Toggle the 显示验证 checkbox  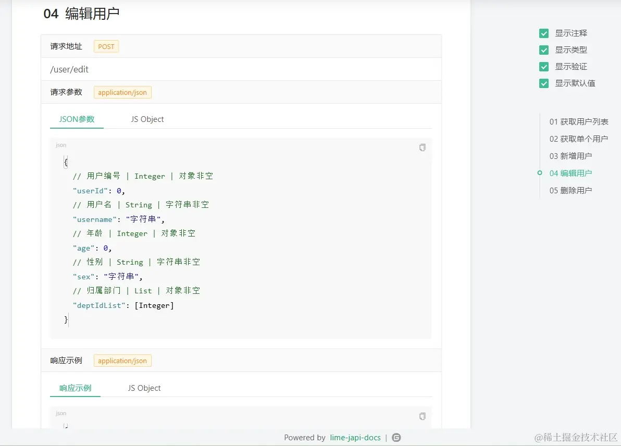(x=544, y=67)
